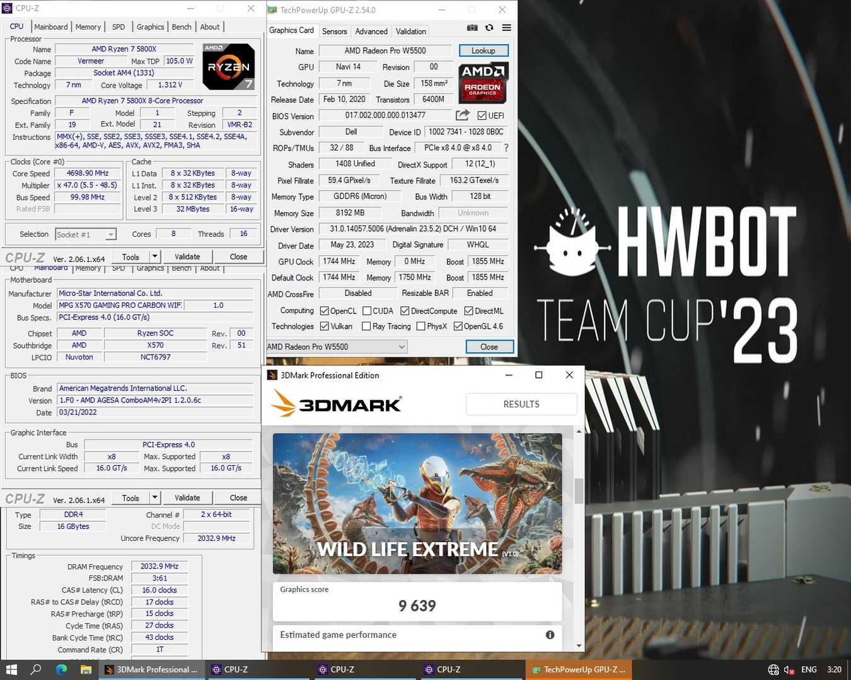This screenshot has height=680, width=851.
Task: Open Bench tab in CPU-Z
Action: pyautogui.click(x=182, y=26)
